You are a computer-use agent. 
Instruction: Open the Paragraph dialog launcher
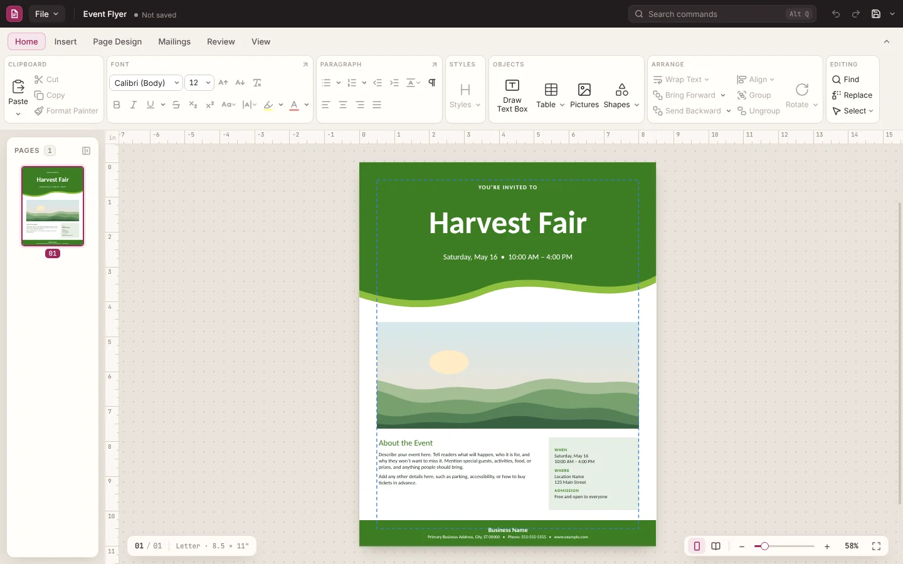[x=434, y=65]
